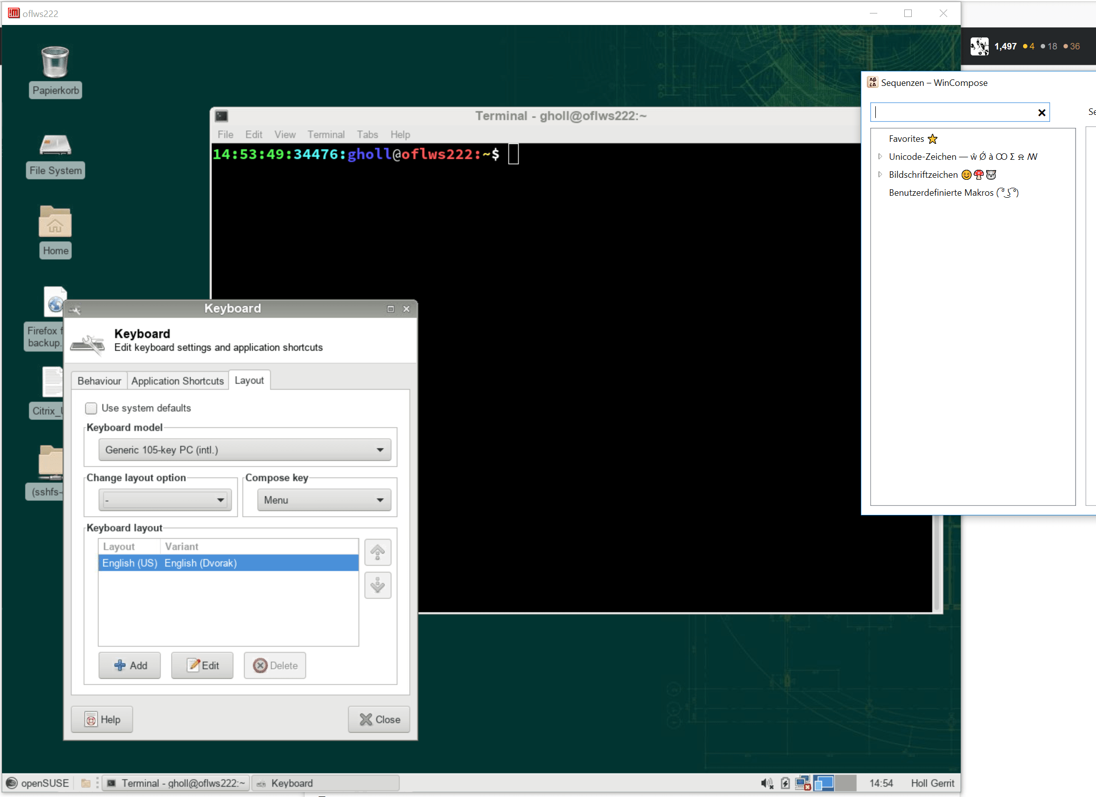Open Change layout option dropdown
This screenshot has height=797, width=1096.
coord(165,500)
